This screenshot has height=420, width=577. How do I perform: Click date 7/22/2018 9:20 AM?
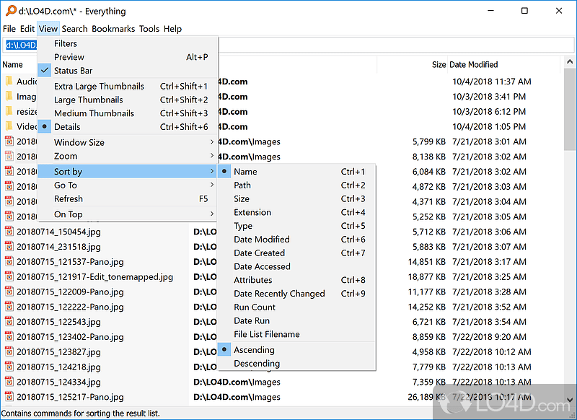(489, 337)
